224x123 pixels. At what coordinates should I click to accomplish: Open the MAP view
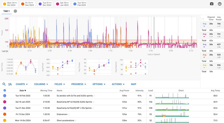pos(133,84)
